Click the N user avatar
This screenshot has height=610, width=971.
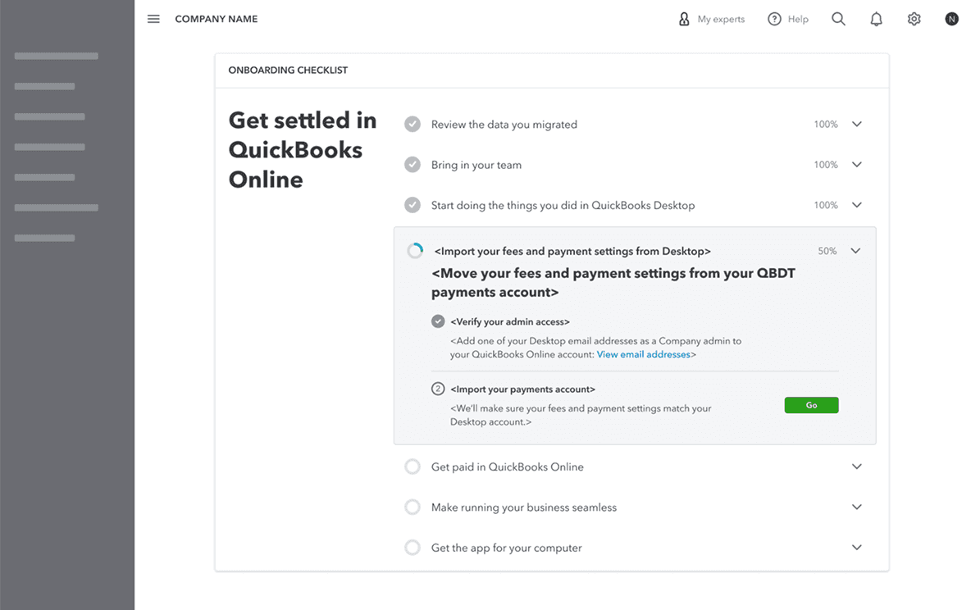(951, 19)
